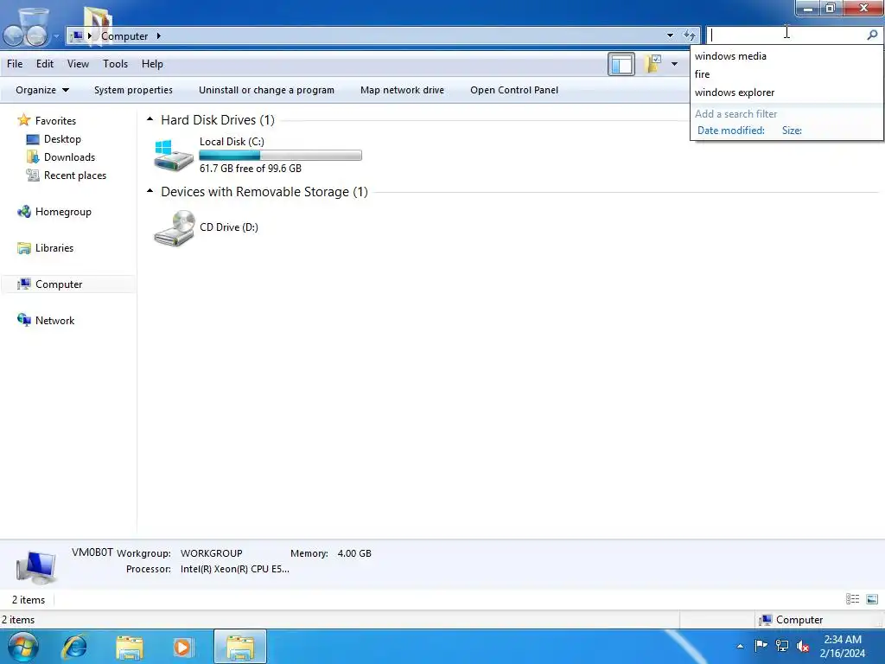Viewport: 885px width, 664px height.
Task: Click the VM0B0T computer icon in details pane
Action: click(x=36, y=567)
